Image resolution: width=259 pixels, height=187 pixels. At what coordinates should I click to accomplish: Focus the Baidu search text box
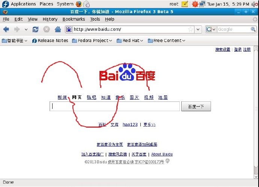coord(114,106)
